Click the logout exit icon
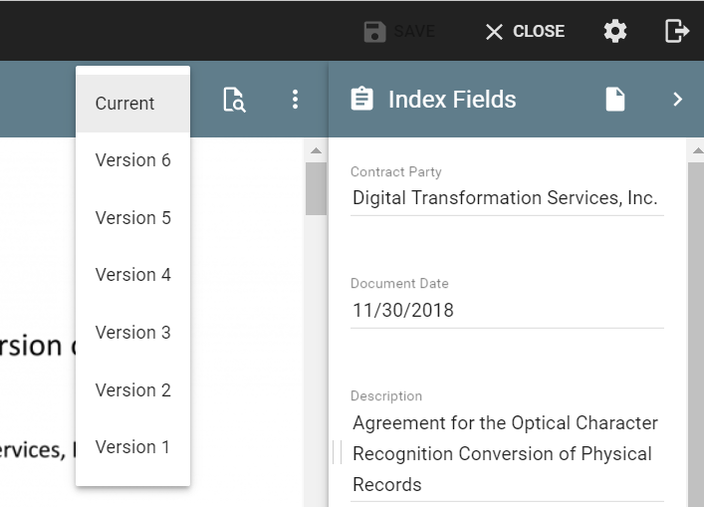The height and width of the screenshot is (507, 704). click(677, 32)
